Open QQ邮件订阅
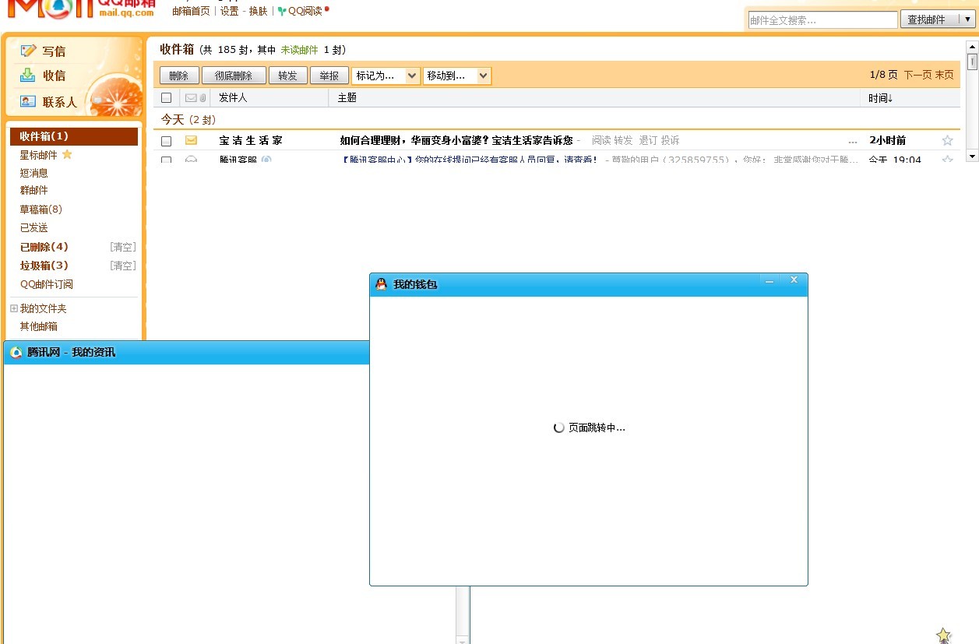 click(46, 284)
